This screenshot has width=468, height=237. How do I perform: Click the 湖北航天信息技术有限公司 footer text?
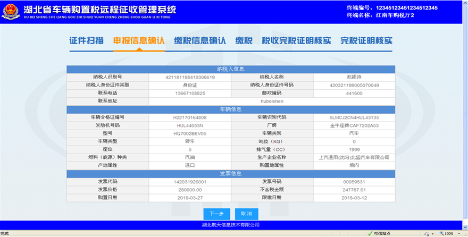231,225
